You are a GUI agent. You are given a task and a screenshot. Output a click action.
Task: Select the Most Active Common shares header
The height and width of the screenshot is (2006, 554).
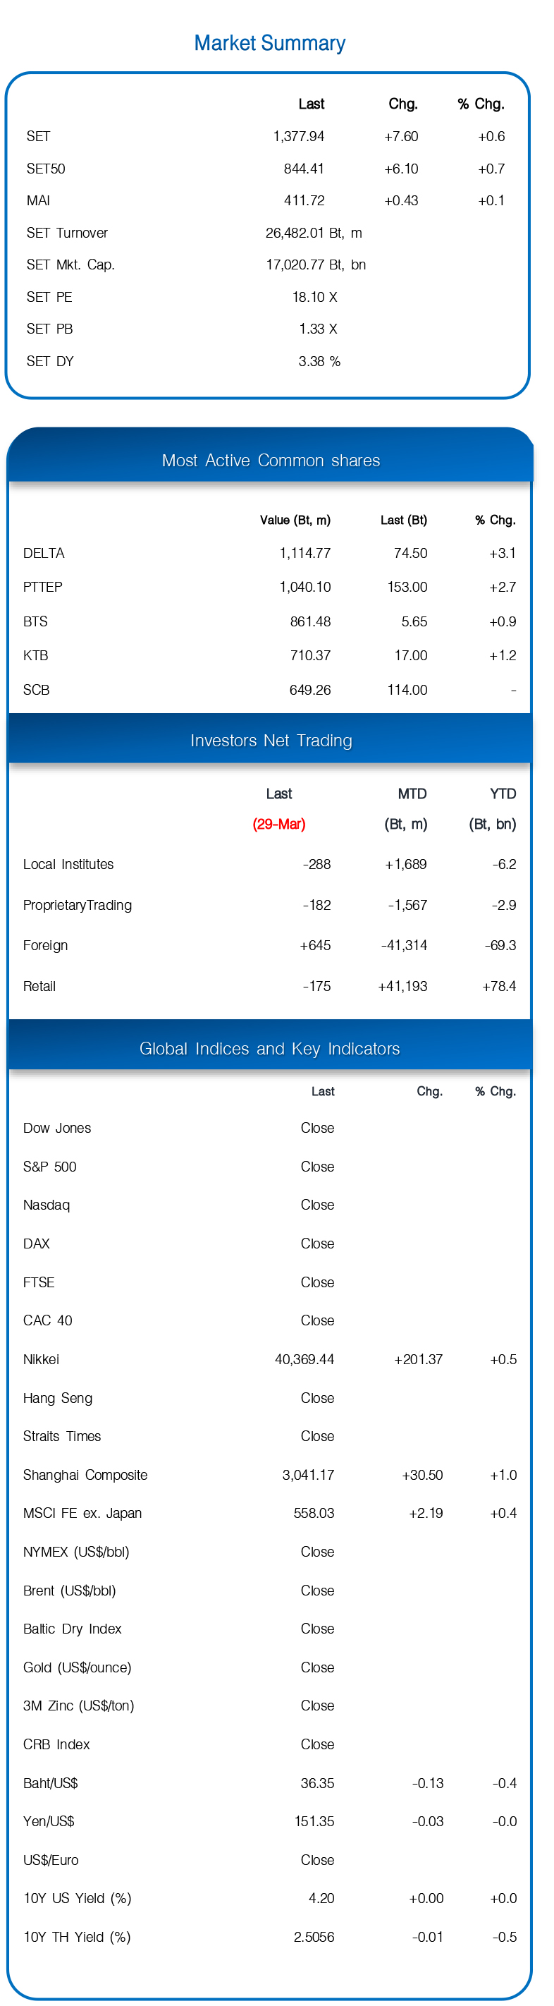(x=271, y=460)
